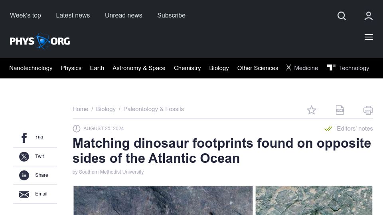
Task: Click the clock icon beside the date
Action: point(77,129)
